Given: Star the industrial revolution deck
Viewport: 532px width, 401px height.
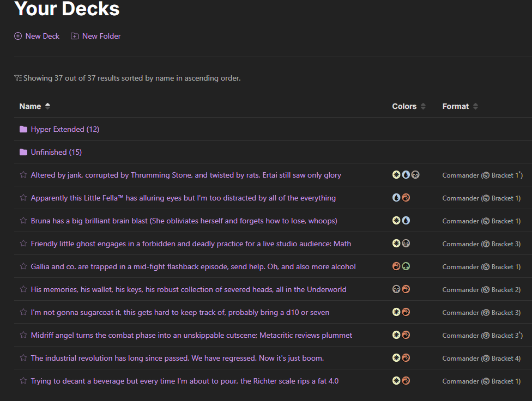Looking at the screenshot, I should (23, 358).
